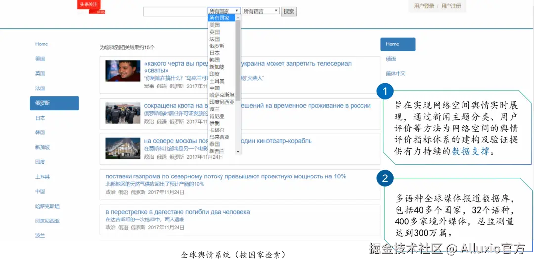Select 印度尼西亚 in the left sidebar
Image resolution: width=534 pixels, height=264 pixels.
click(47, 220)
